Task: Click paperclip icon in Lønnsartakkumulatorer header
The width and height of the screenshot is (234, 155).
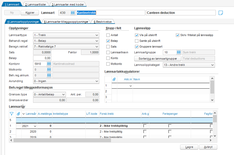Action: [114, 79]
